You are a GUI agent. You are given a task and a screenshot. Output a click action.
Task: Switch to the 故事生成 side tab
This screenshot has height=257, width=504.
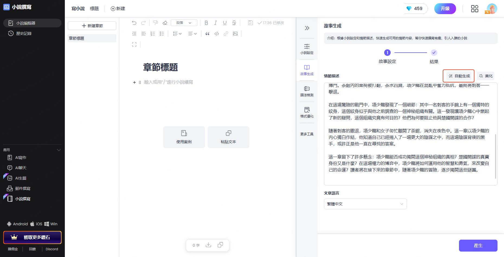point(307,70)
